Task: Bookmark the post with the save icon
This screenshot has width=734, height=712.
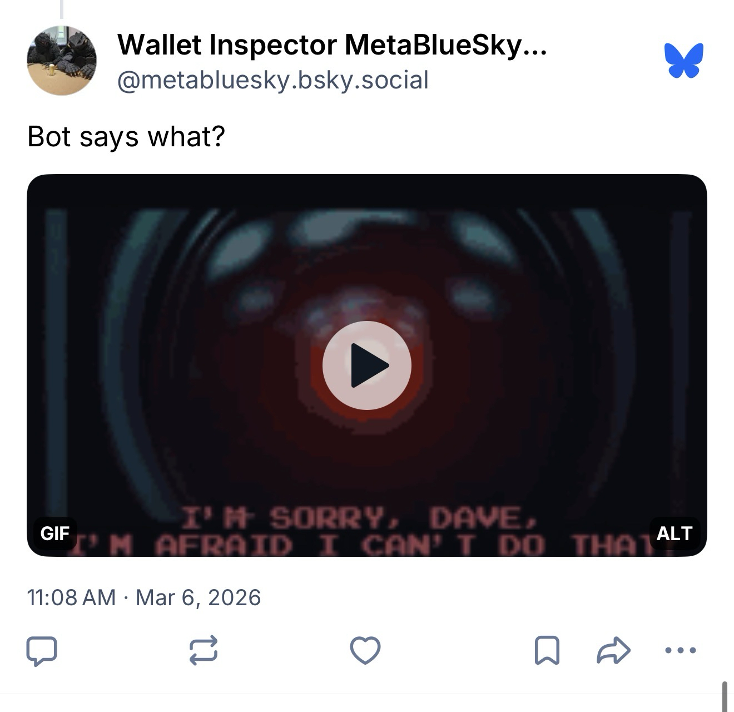Action: pyautogui.click(x=547, y=650)
